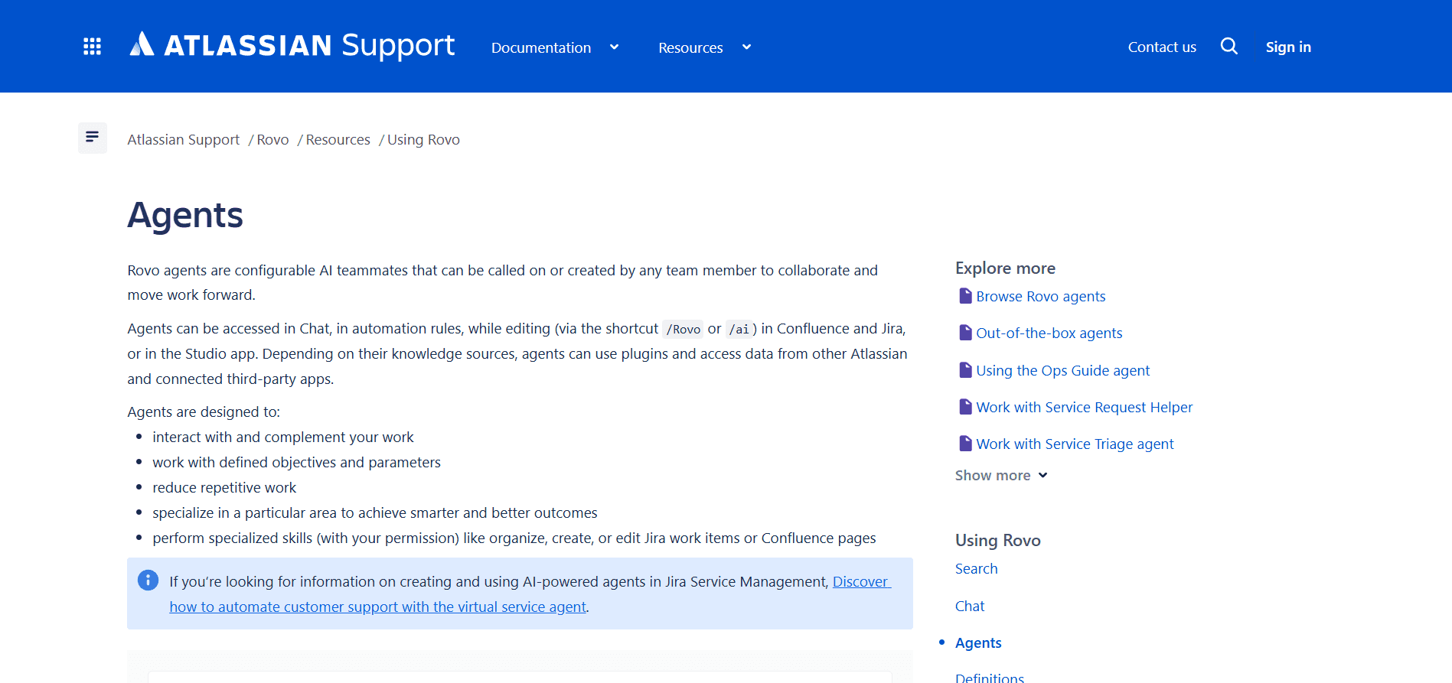Click the Atlassian Support logo
This screenshot has height=683, width=1452.
coord(292,45)
